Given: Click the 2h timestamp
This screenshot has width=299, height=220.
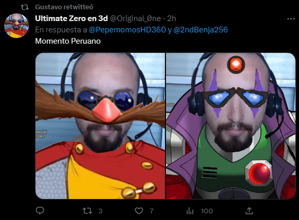Looking at the screenshot, I should point(172,19).
